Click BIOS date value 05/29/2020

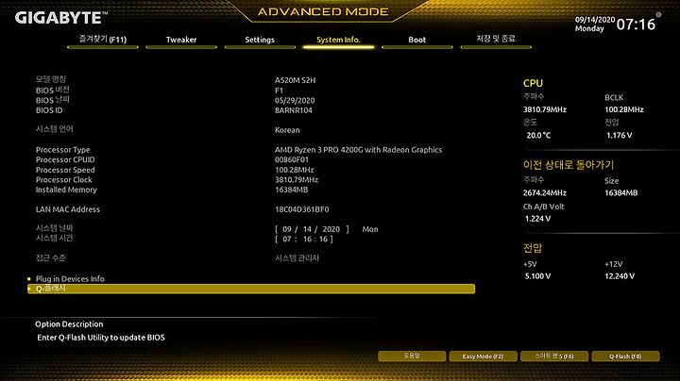(295, 101)
